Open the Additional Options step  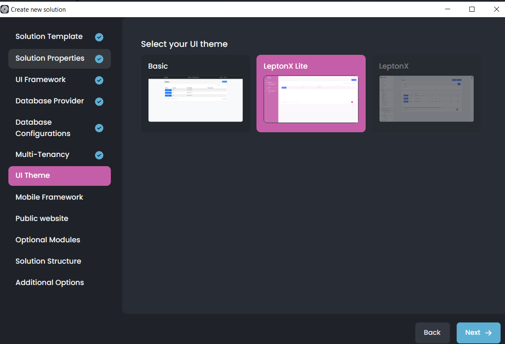pos(59,282)
